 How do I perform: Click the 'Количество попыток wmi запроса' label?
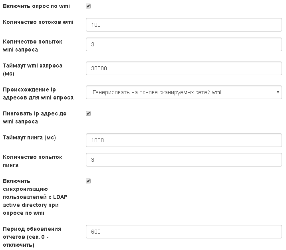[32, 46]
